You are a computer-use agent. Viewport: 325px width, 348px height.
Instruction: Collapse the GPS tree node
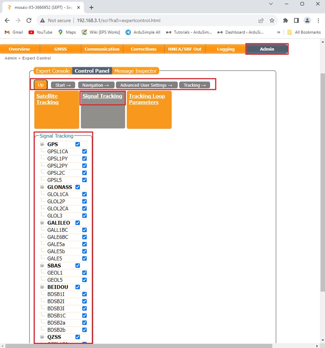coord(42,145)
